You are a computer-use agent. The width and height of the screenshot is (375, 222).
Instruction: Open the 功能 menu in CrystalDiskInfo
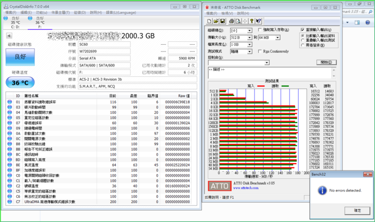pos(38,11)
